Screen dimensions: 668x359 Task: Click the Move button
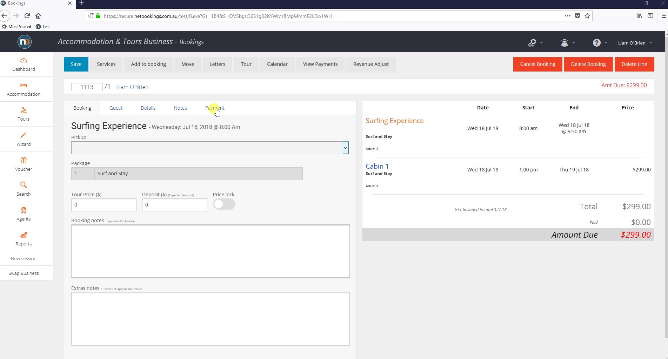tap(188, 64)
